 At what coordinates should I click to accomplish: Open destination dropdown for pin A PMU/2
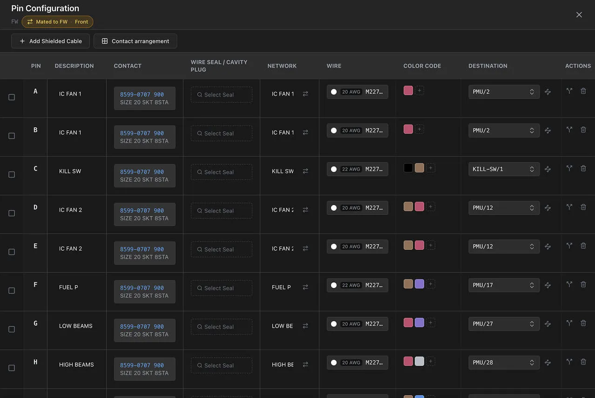[x=504, y=92]
